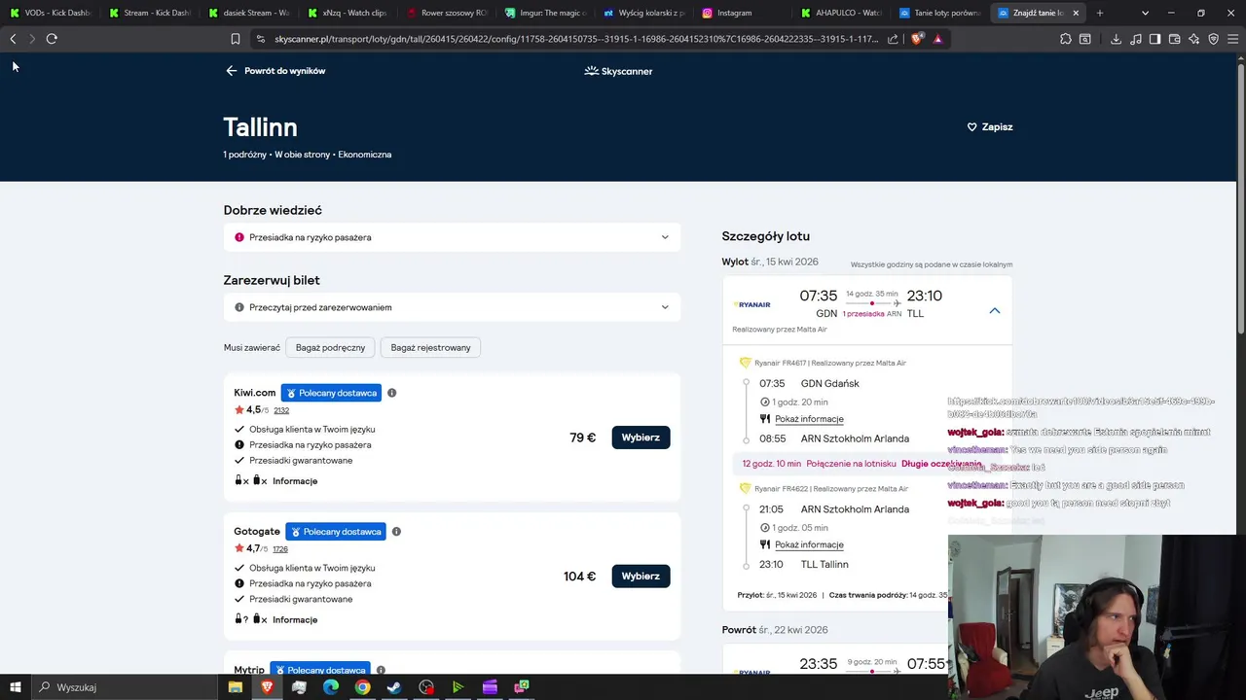
Task: Click the ARN Sztokholm Arlanda 08:55 row
Action: (x=834, y=438)
